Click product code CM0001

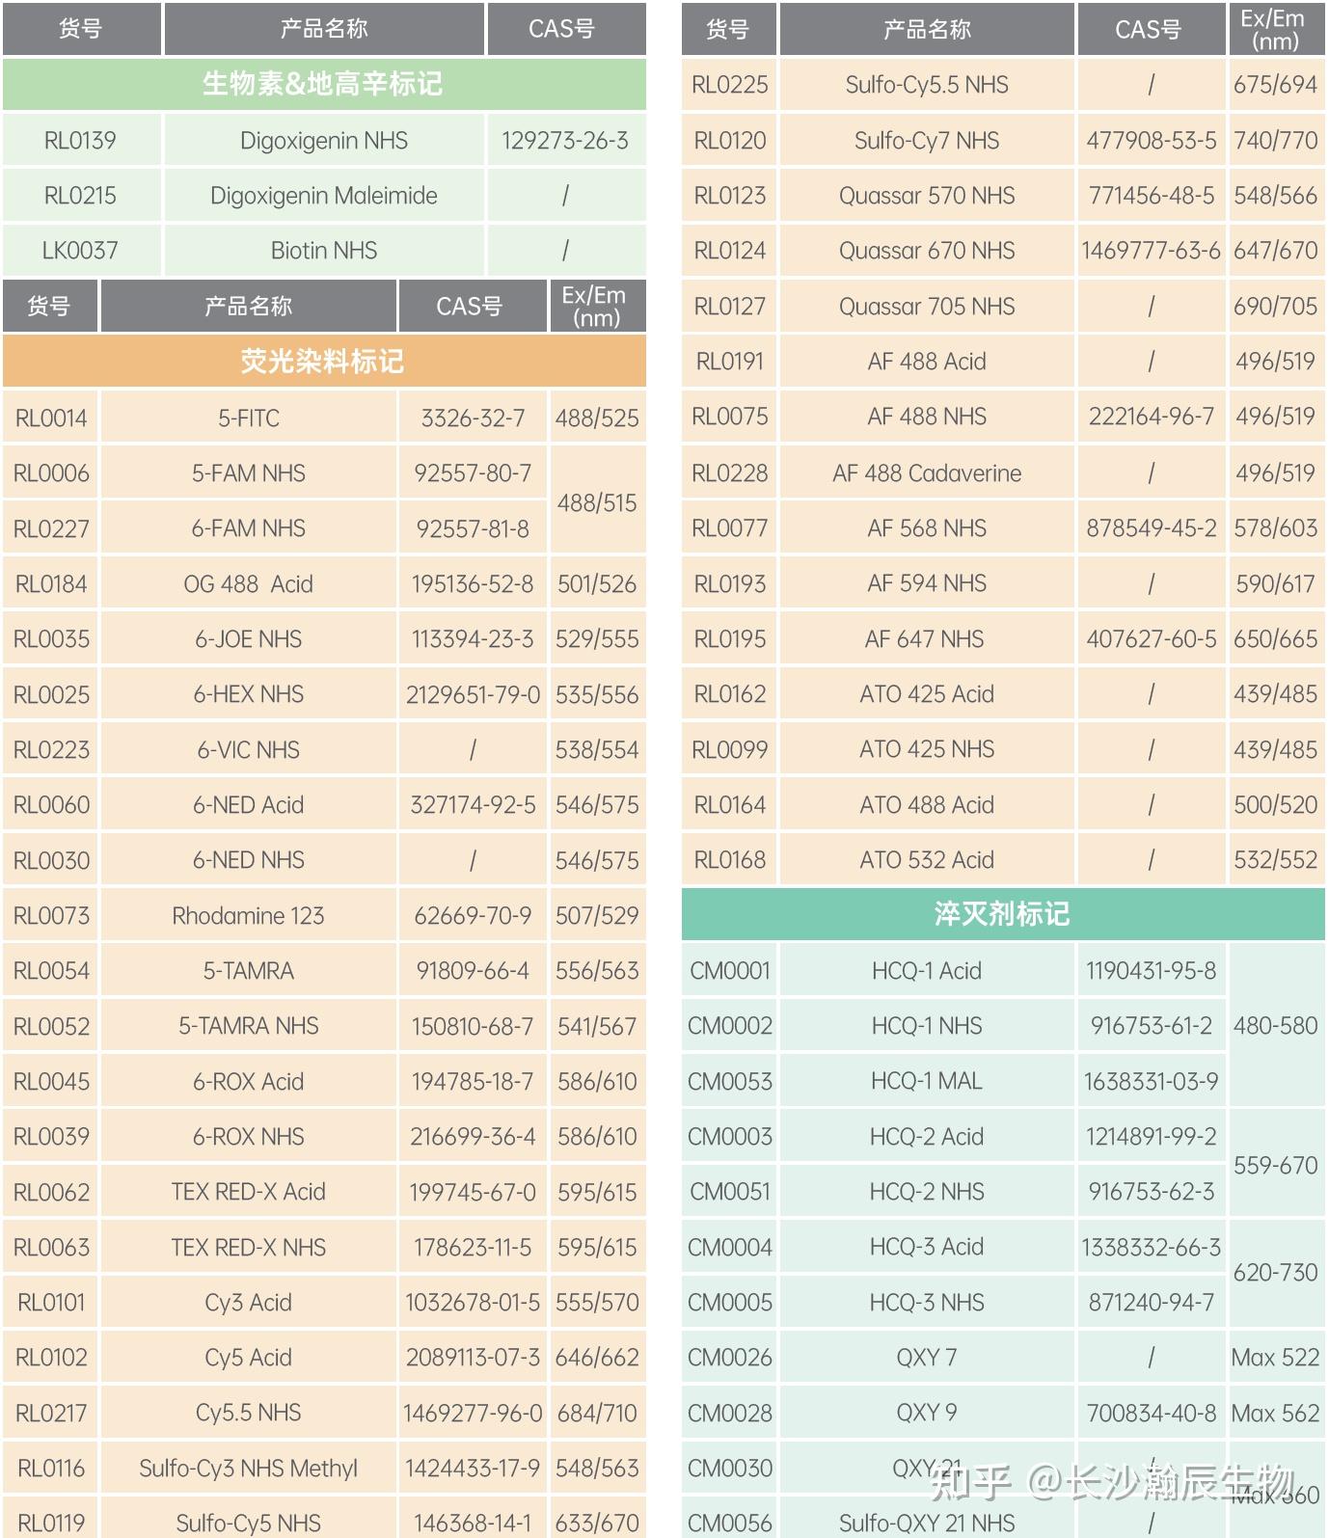pos(730,971)
